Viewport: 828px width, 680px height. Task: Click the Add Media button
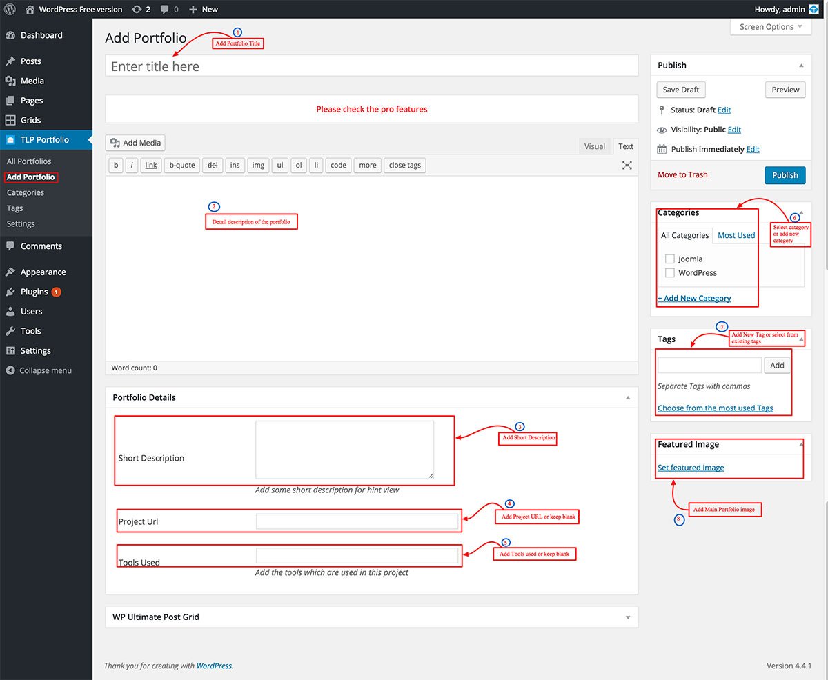click(x=135, y=143)
